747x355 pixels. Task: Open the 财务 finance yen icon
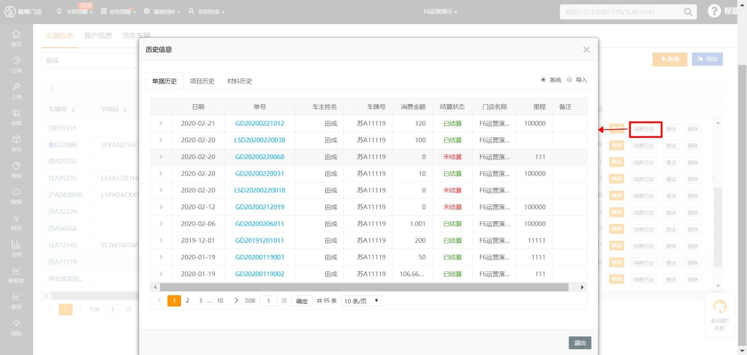coord(16,218)
